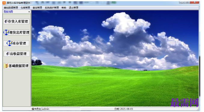Screen dimensions: 204x112
Task: Open 应收款管理 from the navigation panel
Action: [17, 54]
